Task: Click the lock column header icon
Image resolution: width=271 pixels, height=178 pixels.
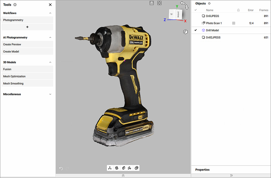Action: (238, 10)
